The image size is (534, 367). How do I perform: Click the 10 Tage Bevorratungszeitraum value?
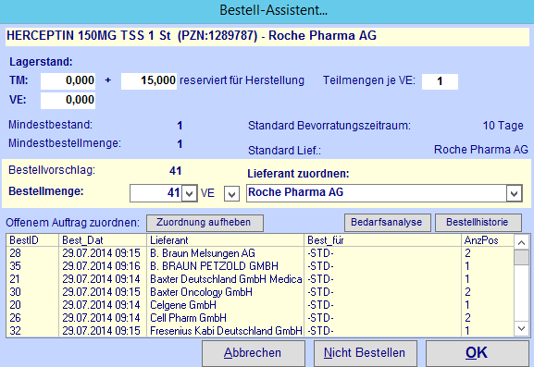coord(503,126)
